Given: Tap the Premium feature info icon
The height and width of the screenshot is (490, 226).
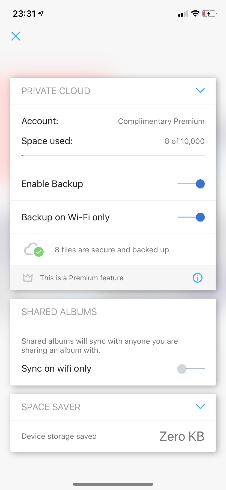Looking at the screenshot, I should pyautogui.click(x=198, y=278).
